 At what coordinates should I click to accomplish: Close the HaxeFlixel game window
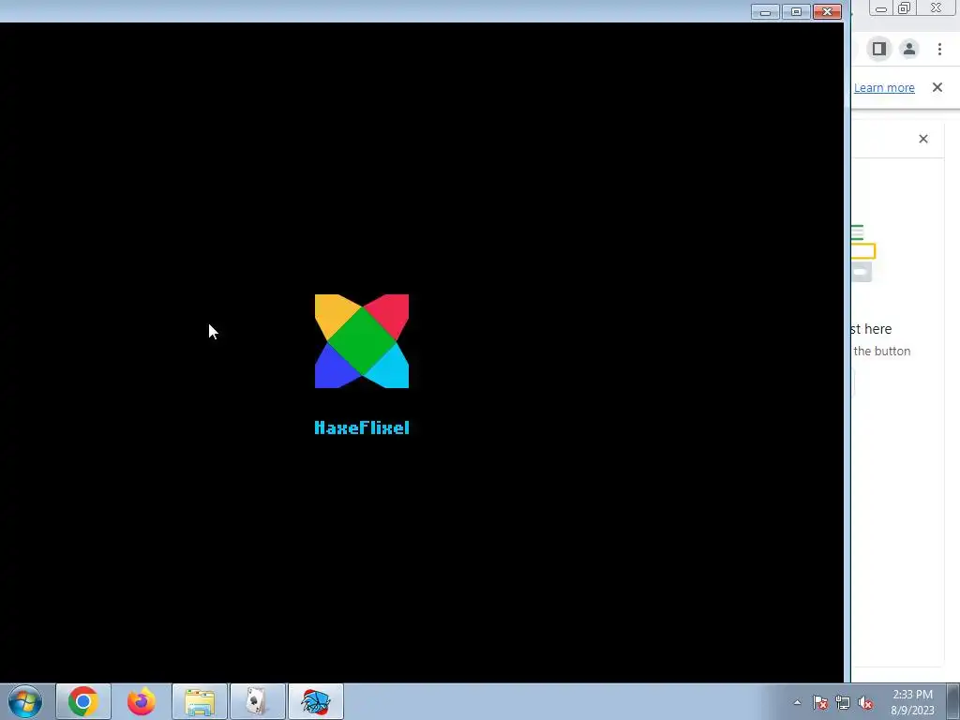(827, 11)
